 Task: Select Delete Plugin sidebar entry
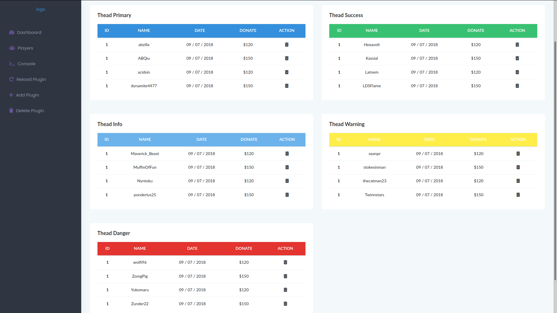click(30, 111)
